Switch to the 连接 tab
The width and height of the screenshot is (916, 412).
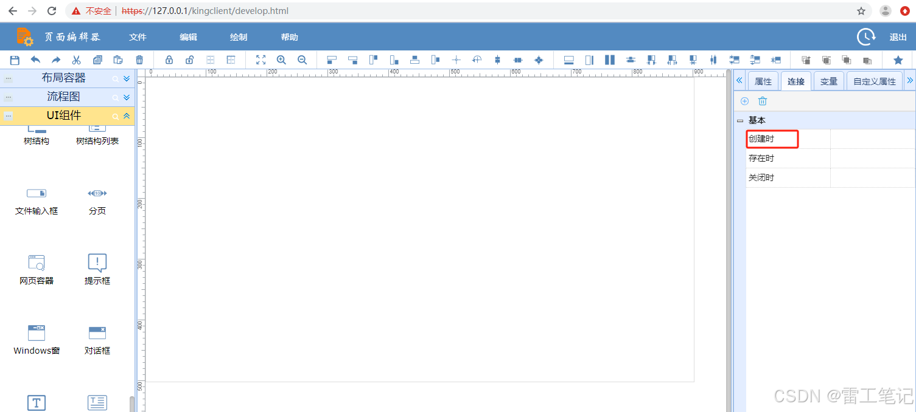(x=796, y=81)
